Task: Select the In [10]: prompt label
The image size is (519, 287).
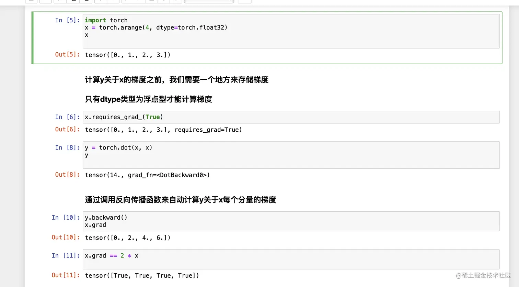Action: tap(66, 218)
